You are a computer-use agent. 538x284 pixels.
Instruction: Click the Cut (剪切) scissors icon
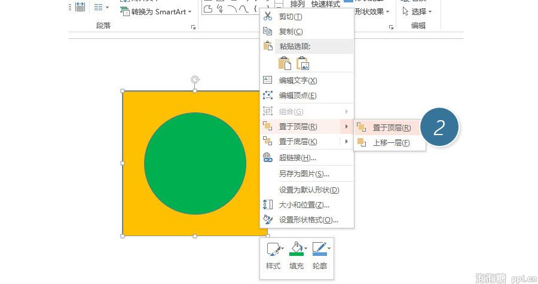pyautogui.click(x=268, y=16)
